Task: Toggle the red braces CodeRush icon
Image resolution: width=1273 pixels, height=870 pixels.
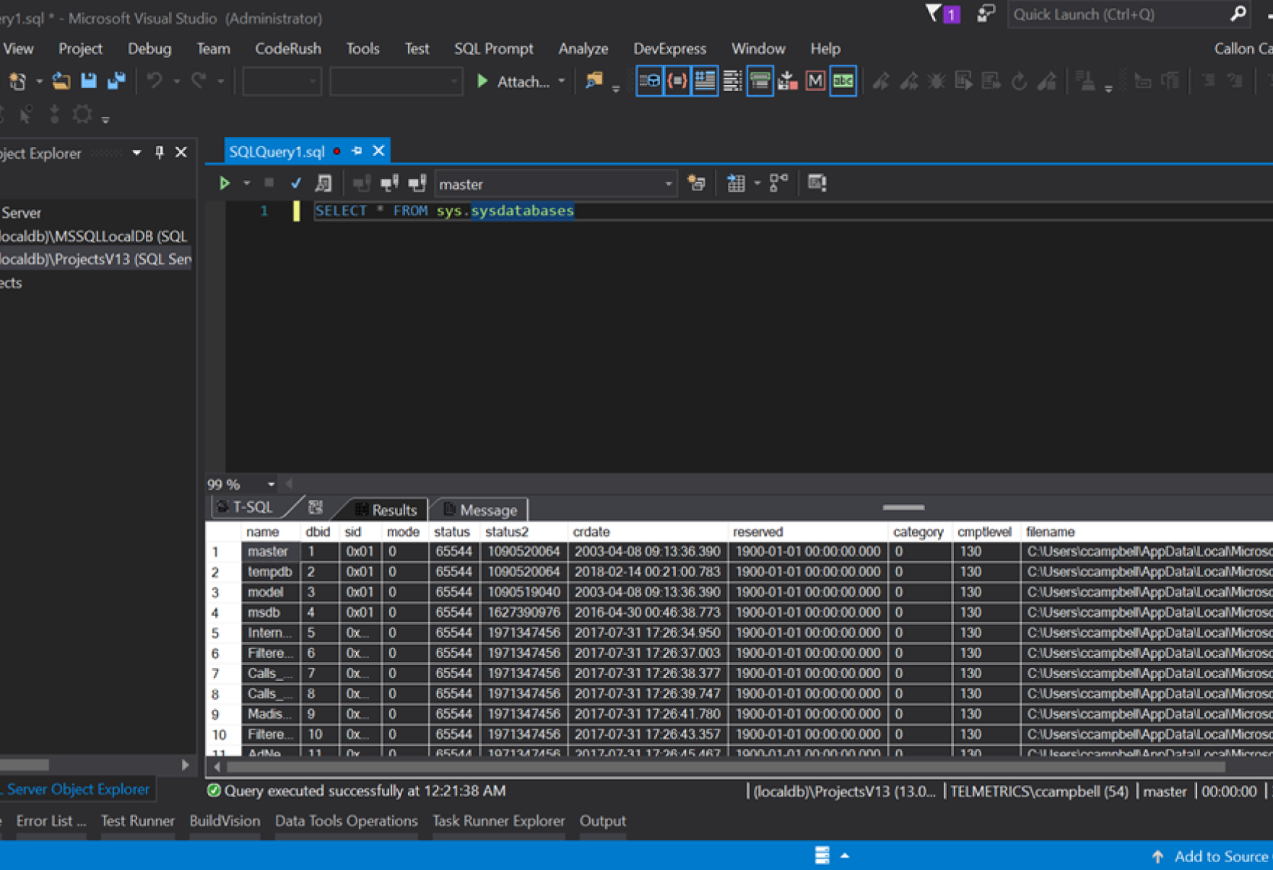Action: (677, 81)
